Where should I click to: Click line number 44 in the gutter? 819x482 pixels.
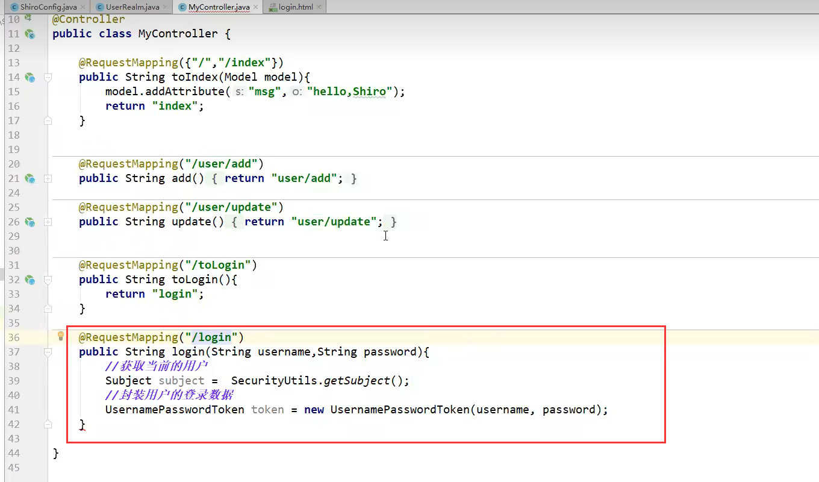pyautogui.click(x=14, y=453)
